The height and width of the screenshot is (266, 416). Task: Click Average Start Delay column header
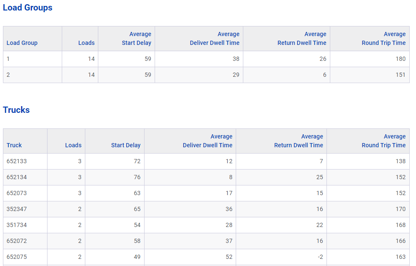[137, 39]
